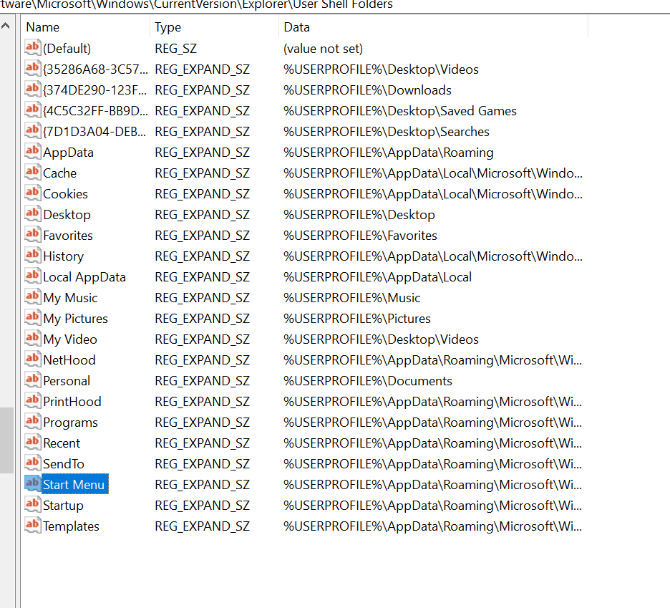Select the NetHood value name

click(69, 360)
